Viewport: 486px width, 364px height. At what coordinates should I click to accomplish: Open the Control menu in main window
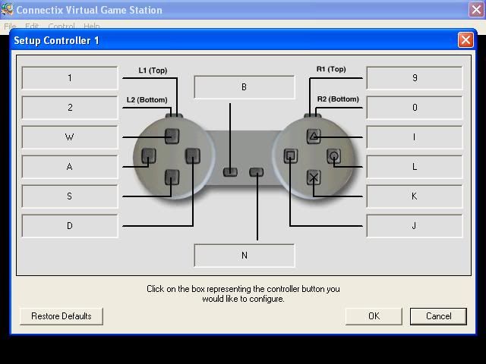tap(62, 27)
